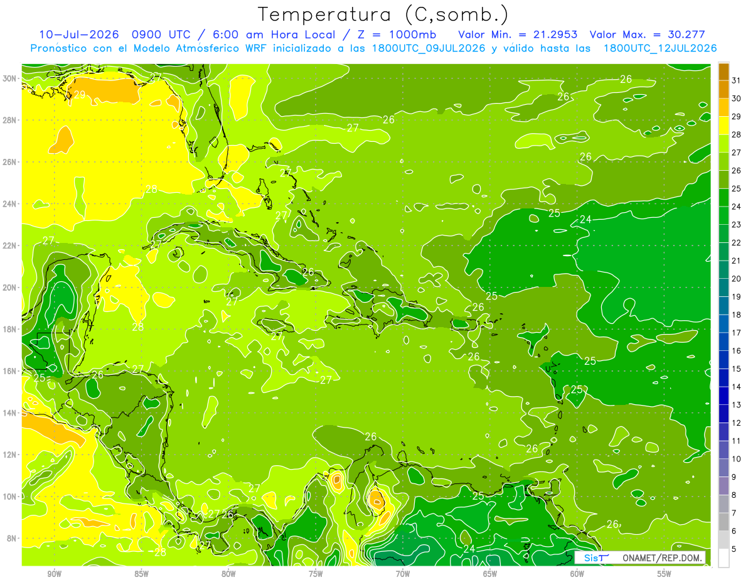Click the 12N latitude axis label
The height and width of the screenshot is (582, 753).
click(x=9, y=455)
